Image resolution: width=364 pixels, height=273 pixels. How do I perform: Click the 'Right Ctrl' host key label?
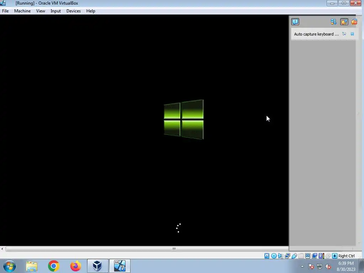pos(346,256)
